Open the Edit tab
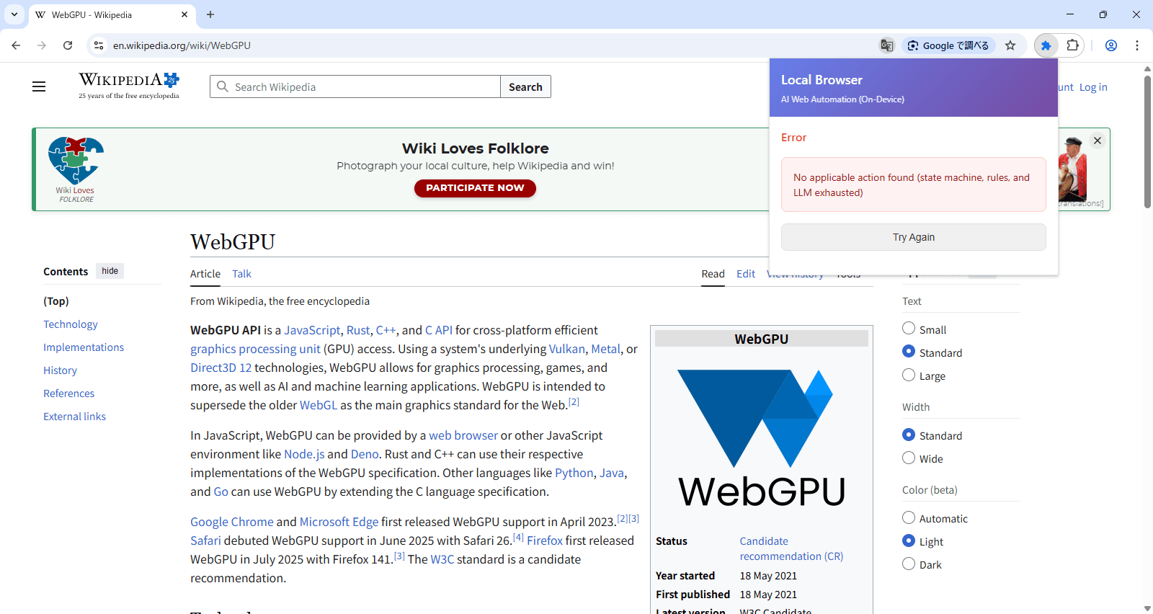This screenshot has width=1153, height=614. 745,274
